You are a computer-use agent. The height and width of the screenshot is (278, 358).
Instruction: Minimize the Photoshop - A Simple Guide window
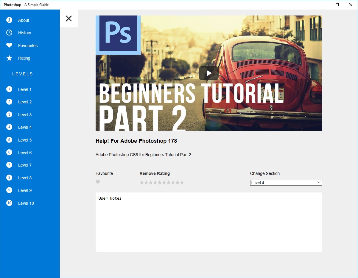(x=323, y=5)
